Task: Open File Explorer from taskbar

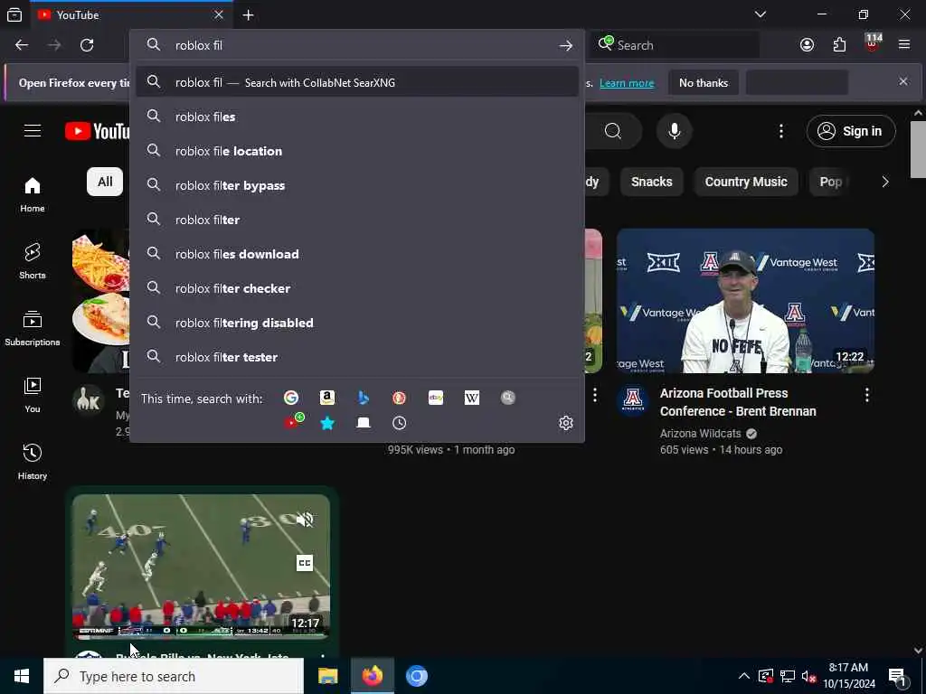Action: coord(327,676)
